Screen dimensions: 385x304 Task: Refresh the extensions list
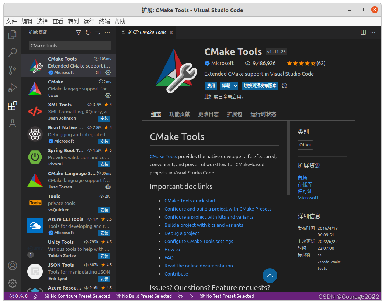[x=88, y=33]
